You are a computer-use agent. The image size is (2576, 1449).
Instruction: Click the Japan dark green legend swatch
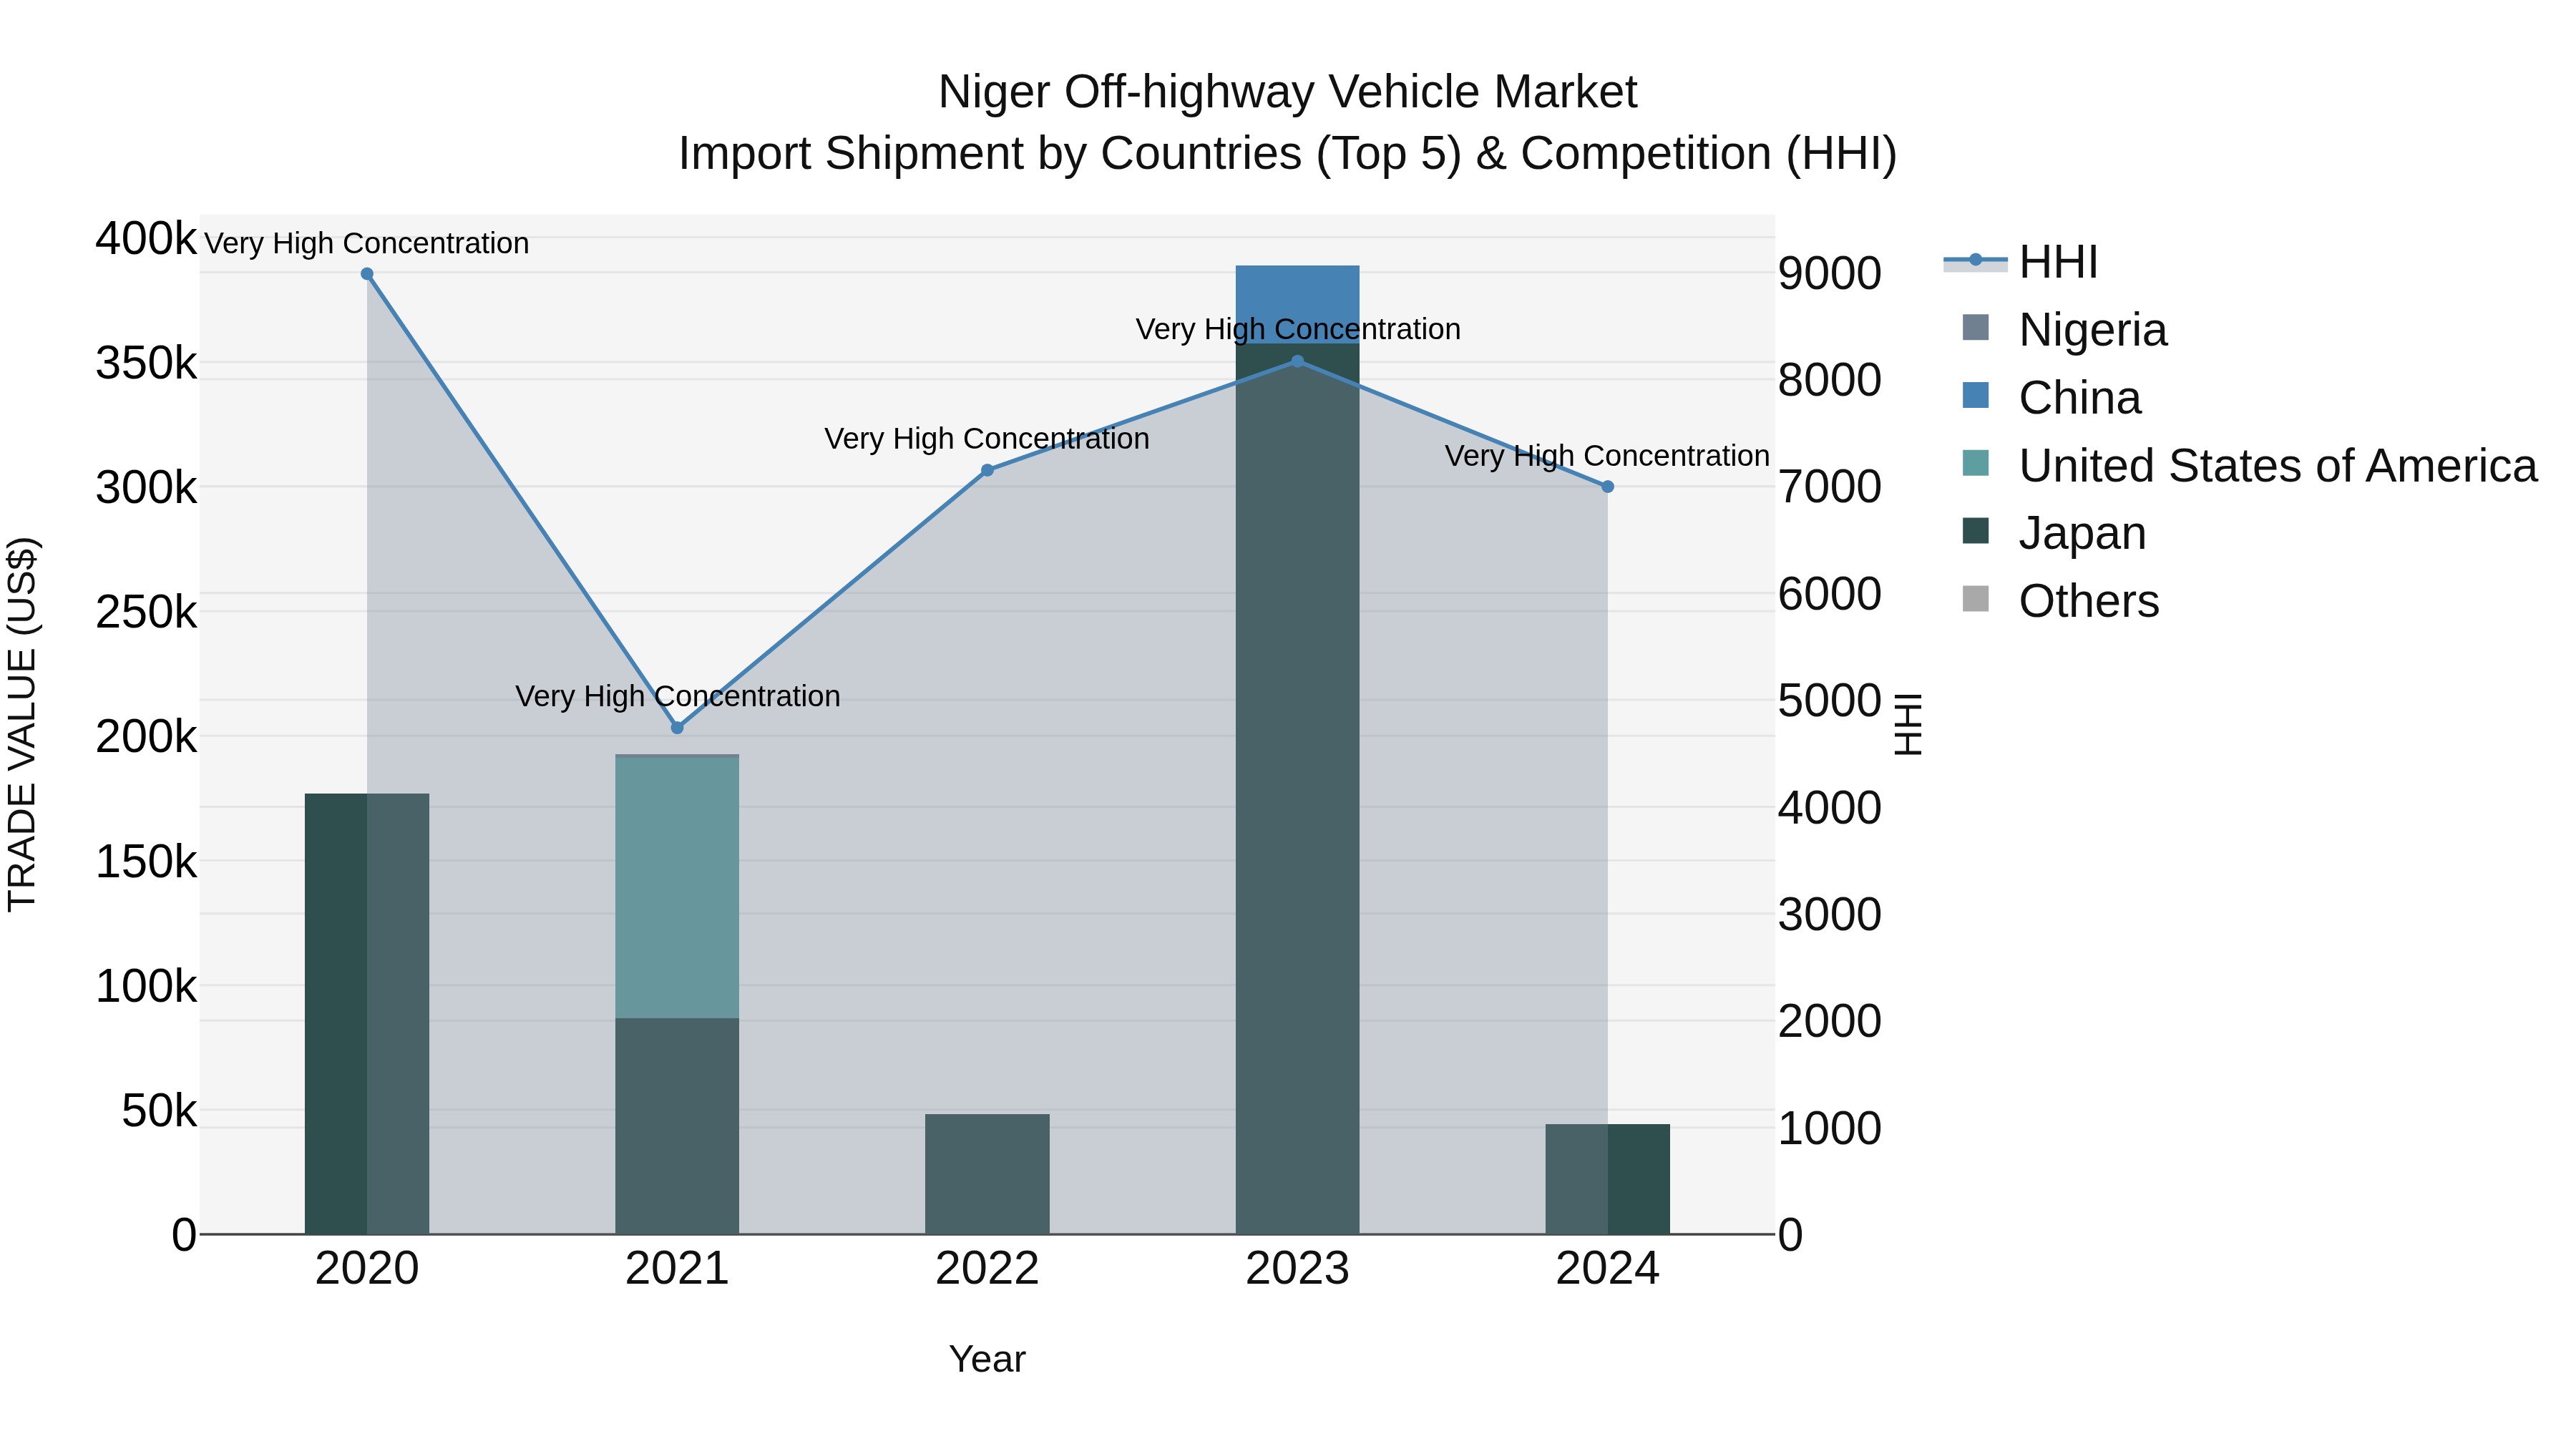1976,531
